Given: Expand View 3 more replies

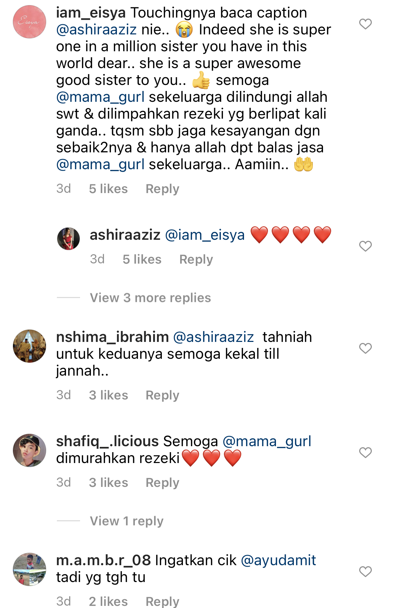Looking at the screenshot, I should (150, 298).
